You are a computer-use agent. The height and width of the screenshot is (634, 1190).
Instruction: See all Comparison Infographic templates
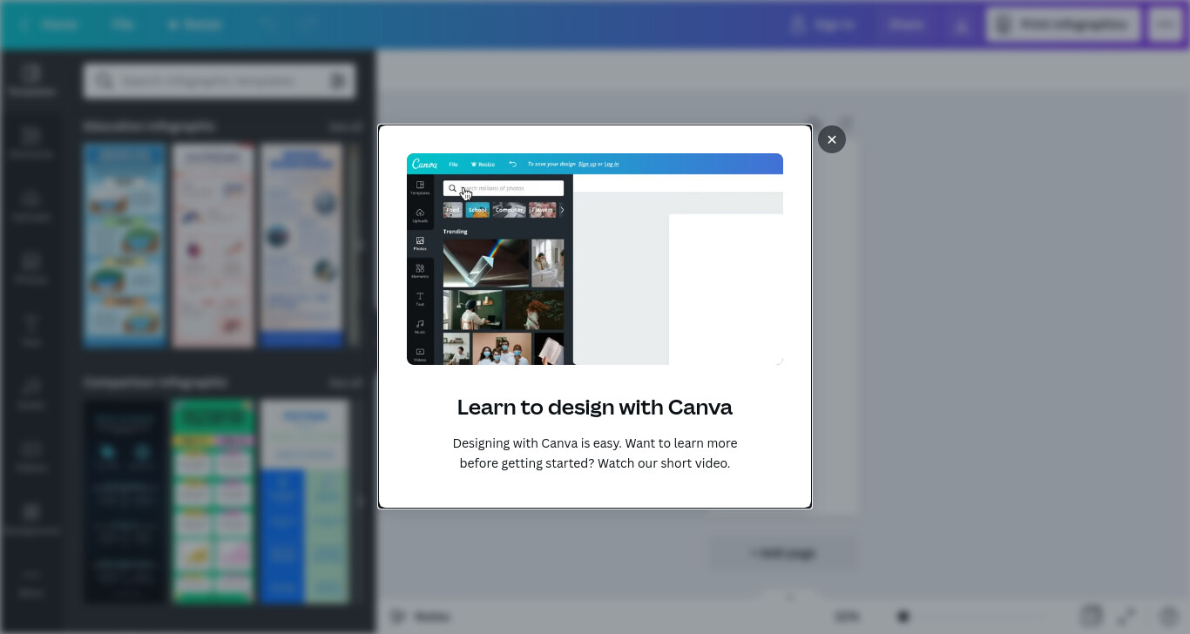click(x=345, y=382)
